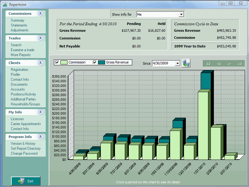Open the Since date dropdown arrow
This screenshot has width=249, height=187.
point(178,63)
